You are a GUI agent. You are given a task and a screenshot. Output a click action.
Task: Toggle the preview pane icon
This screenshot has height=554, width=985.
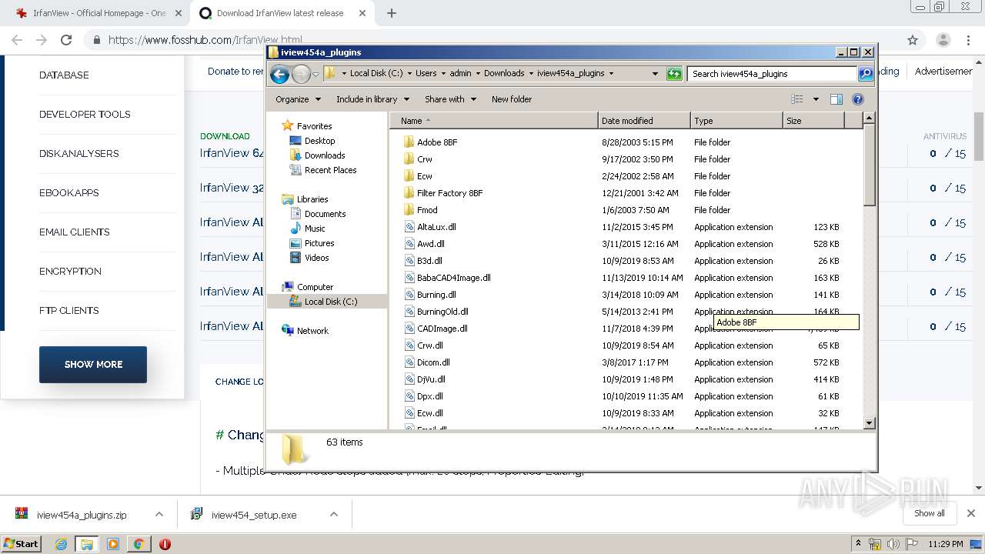point(836,99)
